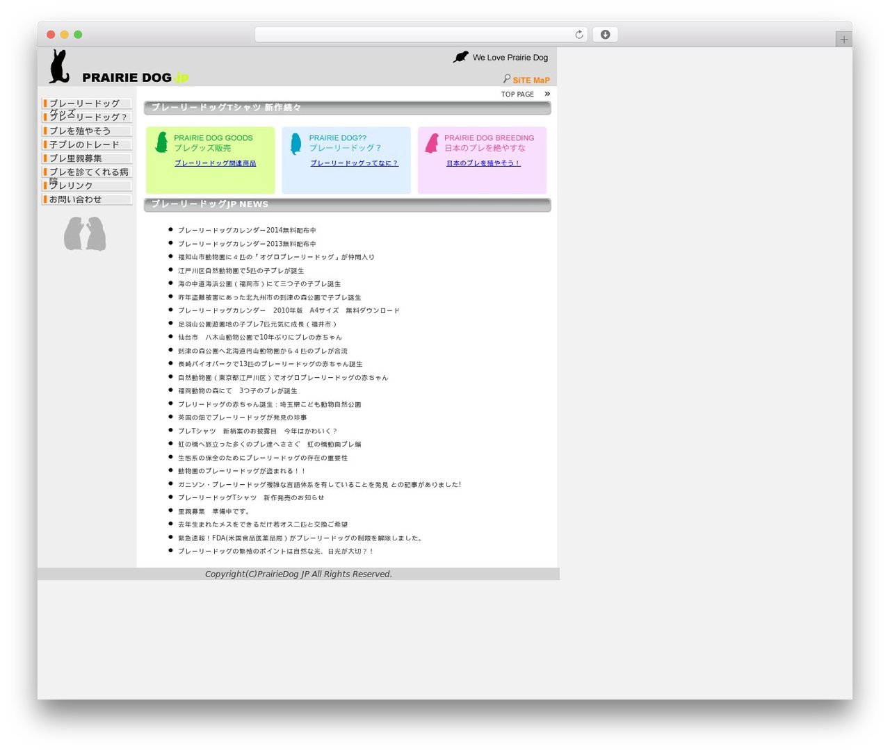Click news 里親募集 準備中です。
This screenshot has height=753, width=890.
214,511
